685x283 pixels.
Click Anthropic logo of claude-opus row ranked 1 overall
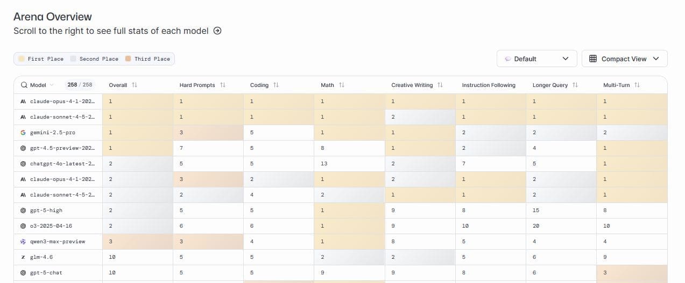(x=23, y=101)
